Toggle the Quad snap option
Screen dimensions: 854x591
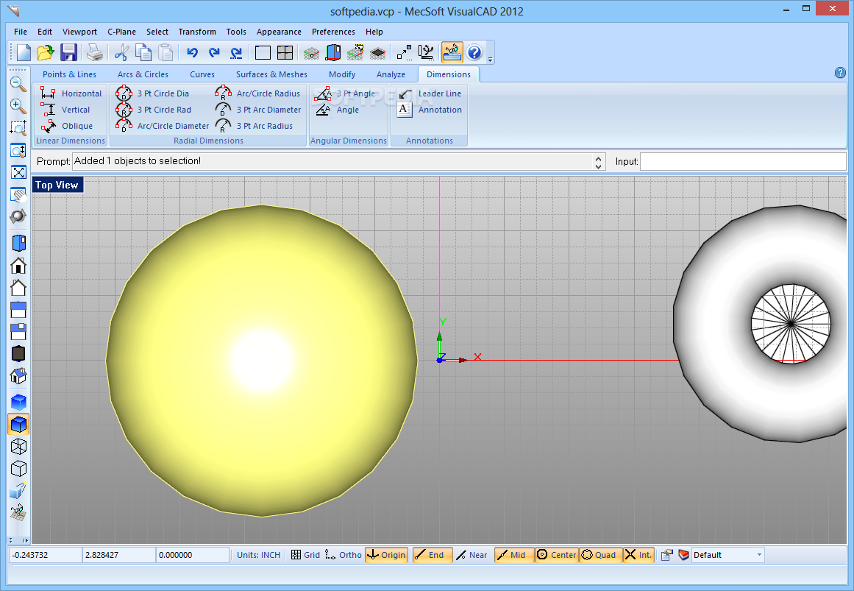600,554
